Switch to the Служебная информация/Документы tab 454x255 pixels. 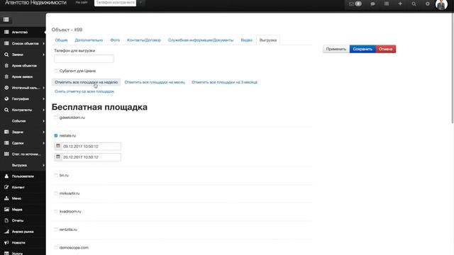point(201,40)
